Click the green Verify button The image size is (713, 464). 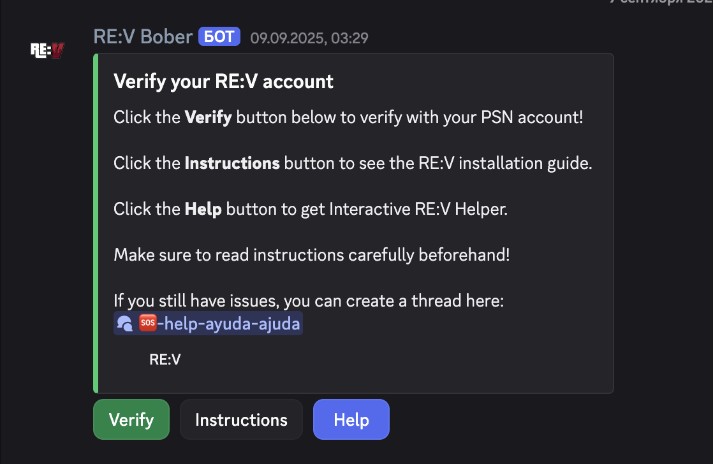(x=131, y=419)
